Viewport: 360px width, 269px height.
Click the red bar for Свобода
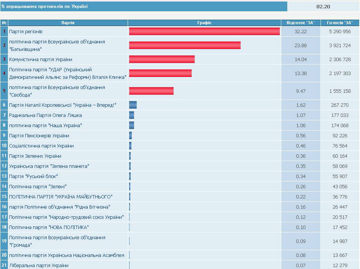pyautogui.click(x=151, y=91)
